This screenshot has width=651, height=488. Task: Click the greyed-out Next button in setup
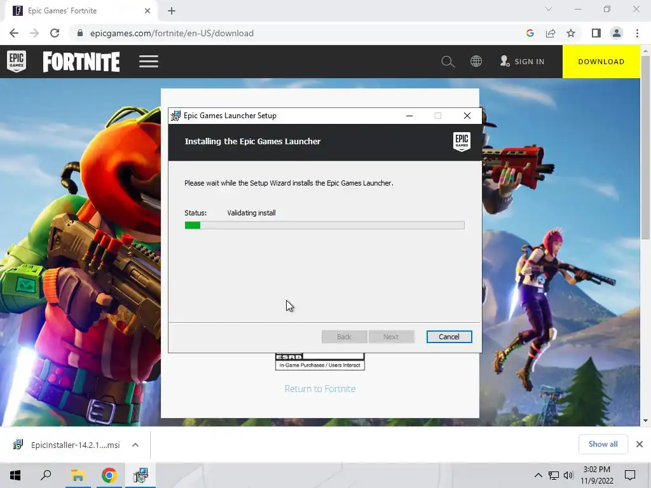(x=391, y=337)
